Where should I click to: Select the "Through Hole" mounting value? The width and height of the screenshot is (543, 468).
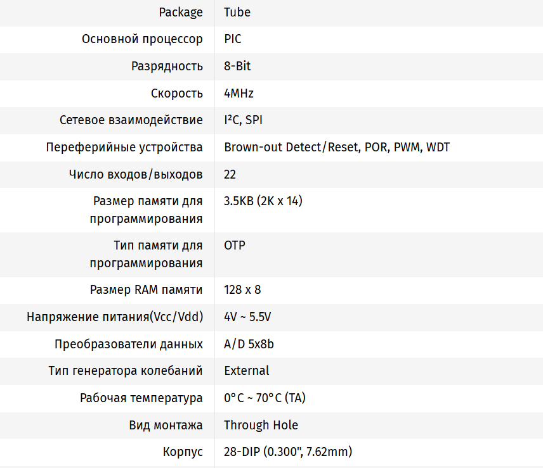(x=261, y=425)
